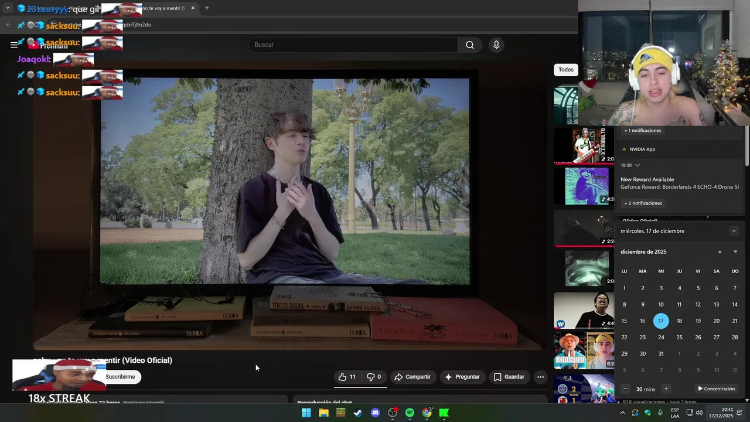
Task: Start voice search with the microphone icon
Action: (496, 45)
